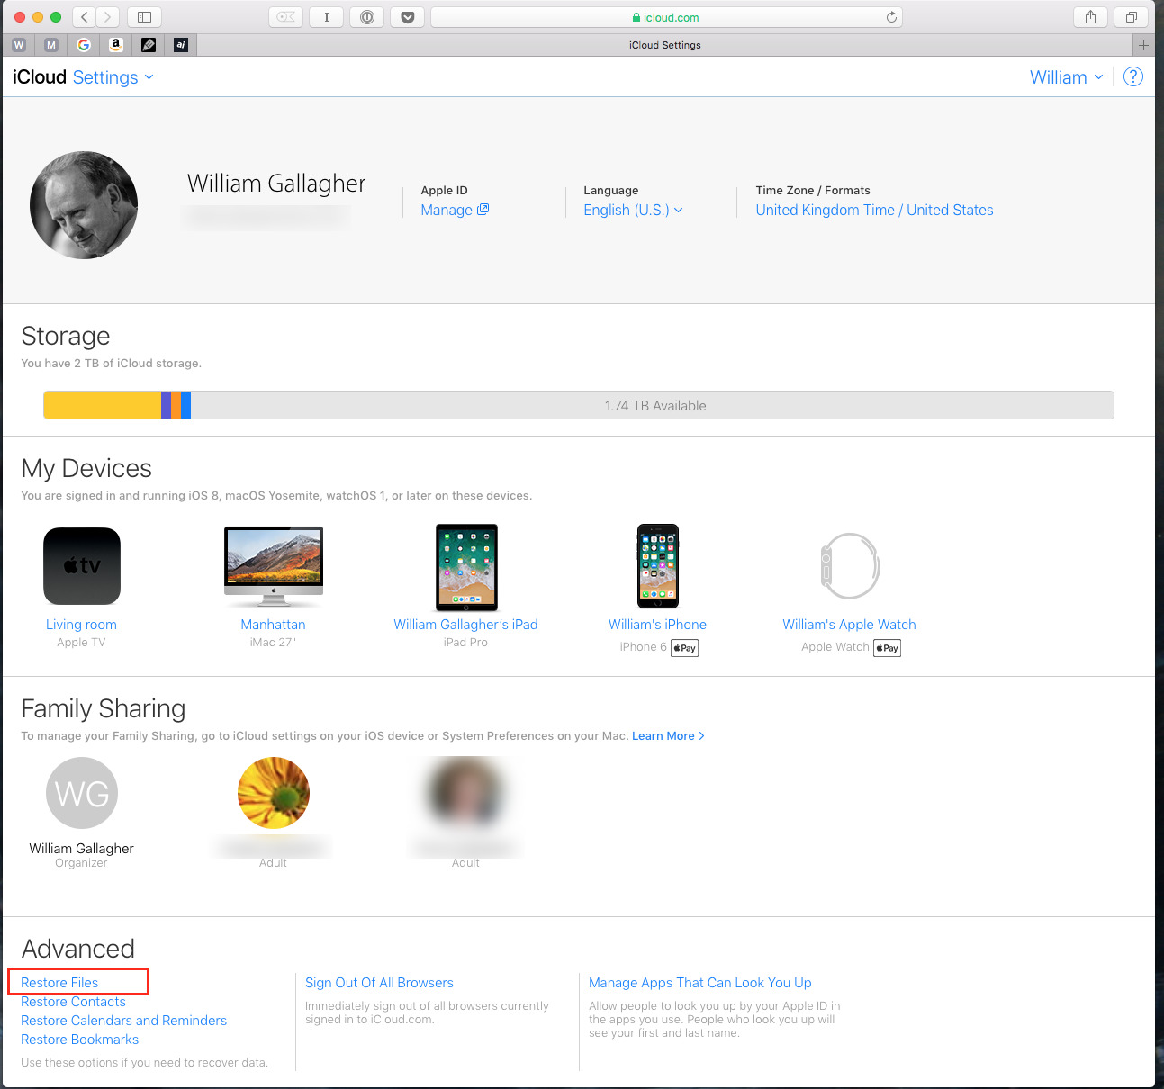This screenshot has width=1164, height=1089.
Task: Click the William's Apple Watch name link
Action: [849, 625]
